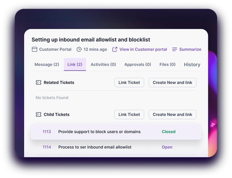Click Link Ticket under Child Tickets
The image size is (232, 178).
pyautogui.click(x=129, y=114)
